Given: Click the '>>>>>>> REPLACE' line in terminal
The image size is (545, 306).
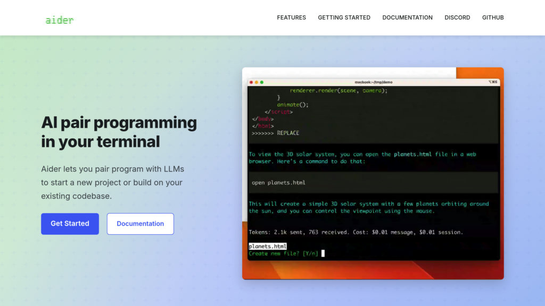Looking at the screenshot, I should point(275,133).
